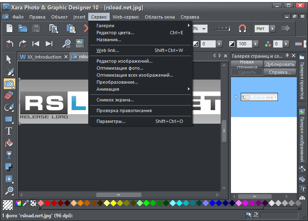Click the Справка button in gallery
Viewport: 308px width, 221px height.
(280, 72)
